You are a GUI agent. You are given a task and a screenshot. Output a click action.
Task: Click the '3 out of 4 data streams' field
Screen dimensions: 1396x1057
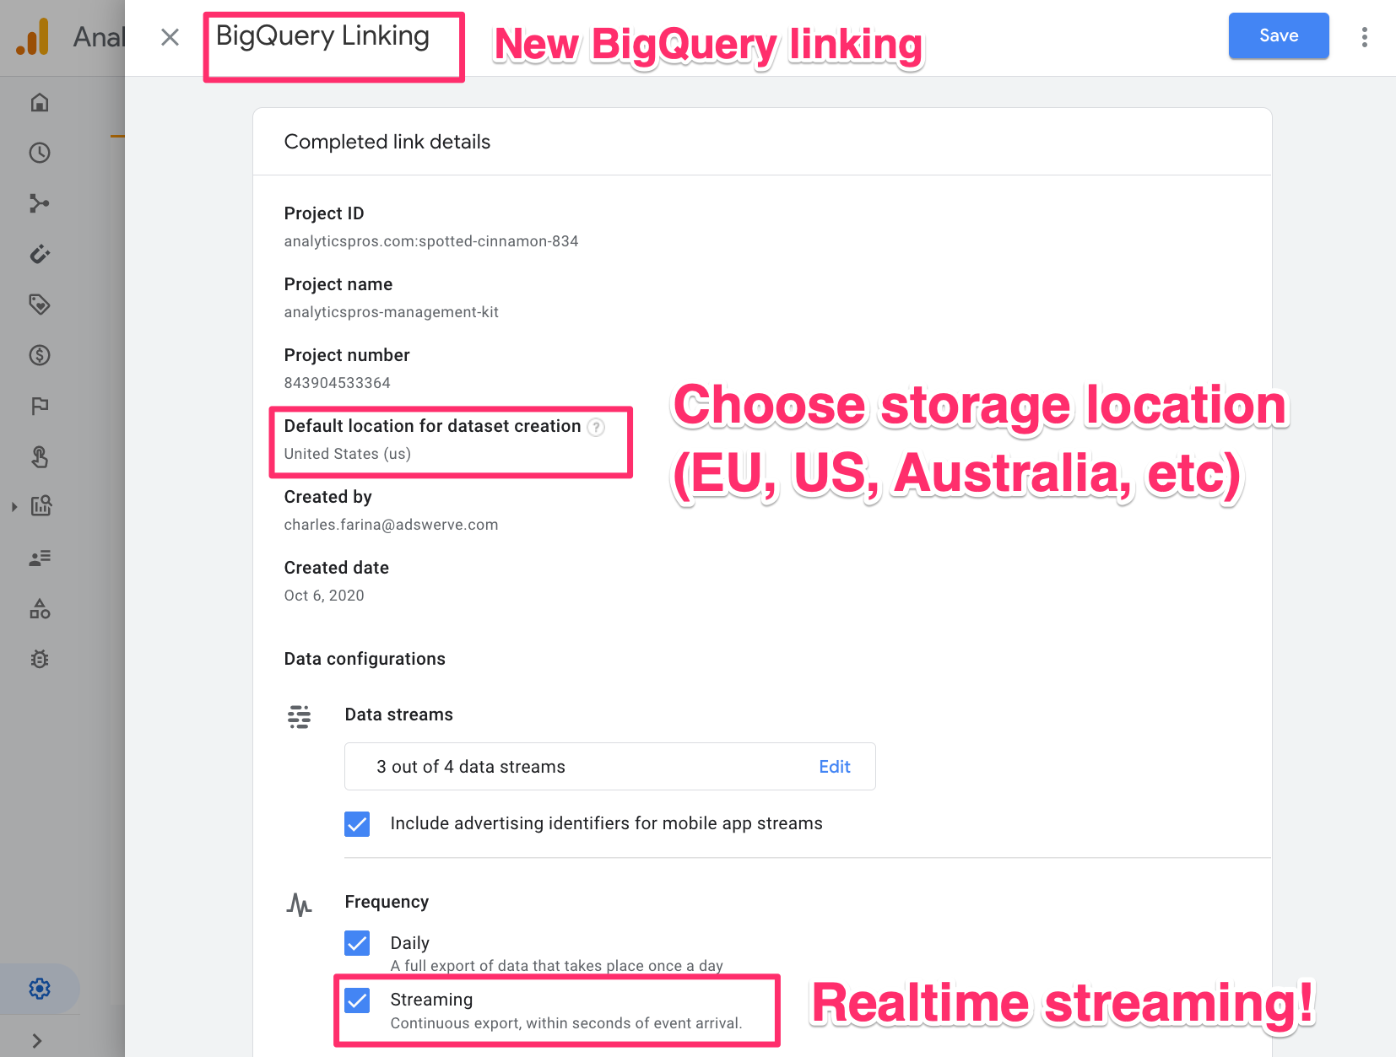pos(610,767)
